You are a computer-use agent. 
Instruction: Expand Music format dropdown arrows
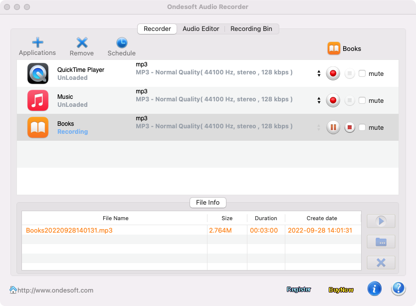coord(319,100)
